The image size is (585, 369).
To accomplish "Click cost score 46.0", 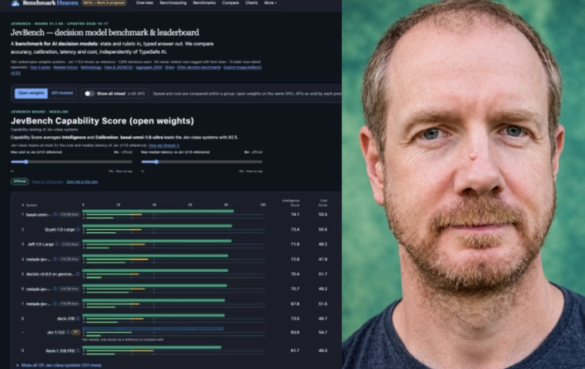I will (323, 351).
